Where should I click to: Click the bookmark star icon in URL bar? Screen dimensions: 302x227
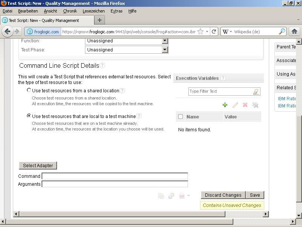click(200, 32)
